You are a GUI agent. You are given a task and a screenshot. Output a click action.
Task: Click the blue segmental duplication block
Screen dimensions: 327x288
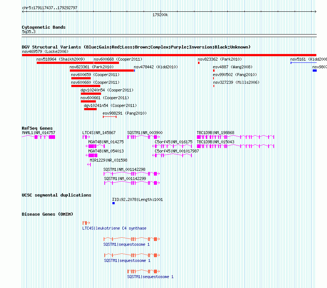(x=114, y=203)
